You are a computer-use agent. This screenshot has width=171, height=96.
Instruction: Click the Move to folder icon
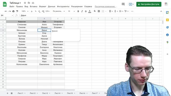click(x=29, y=3)
